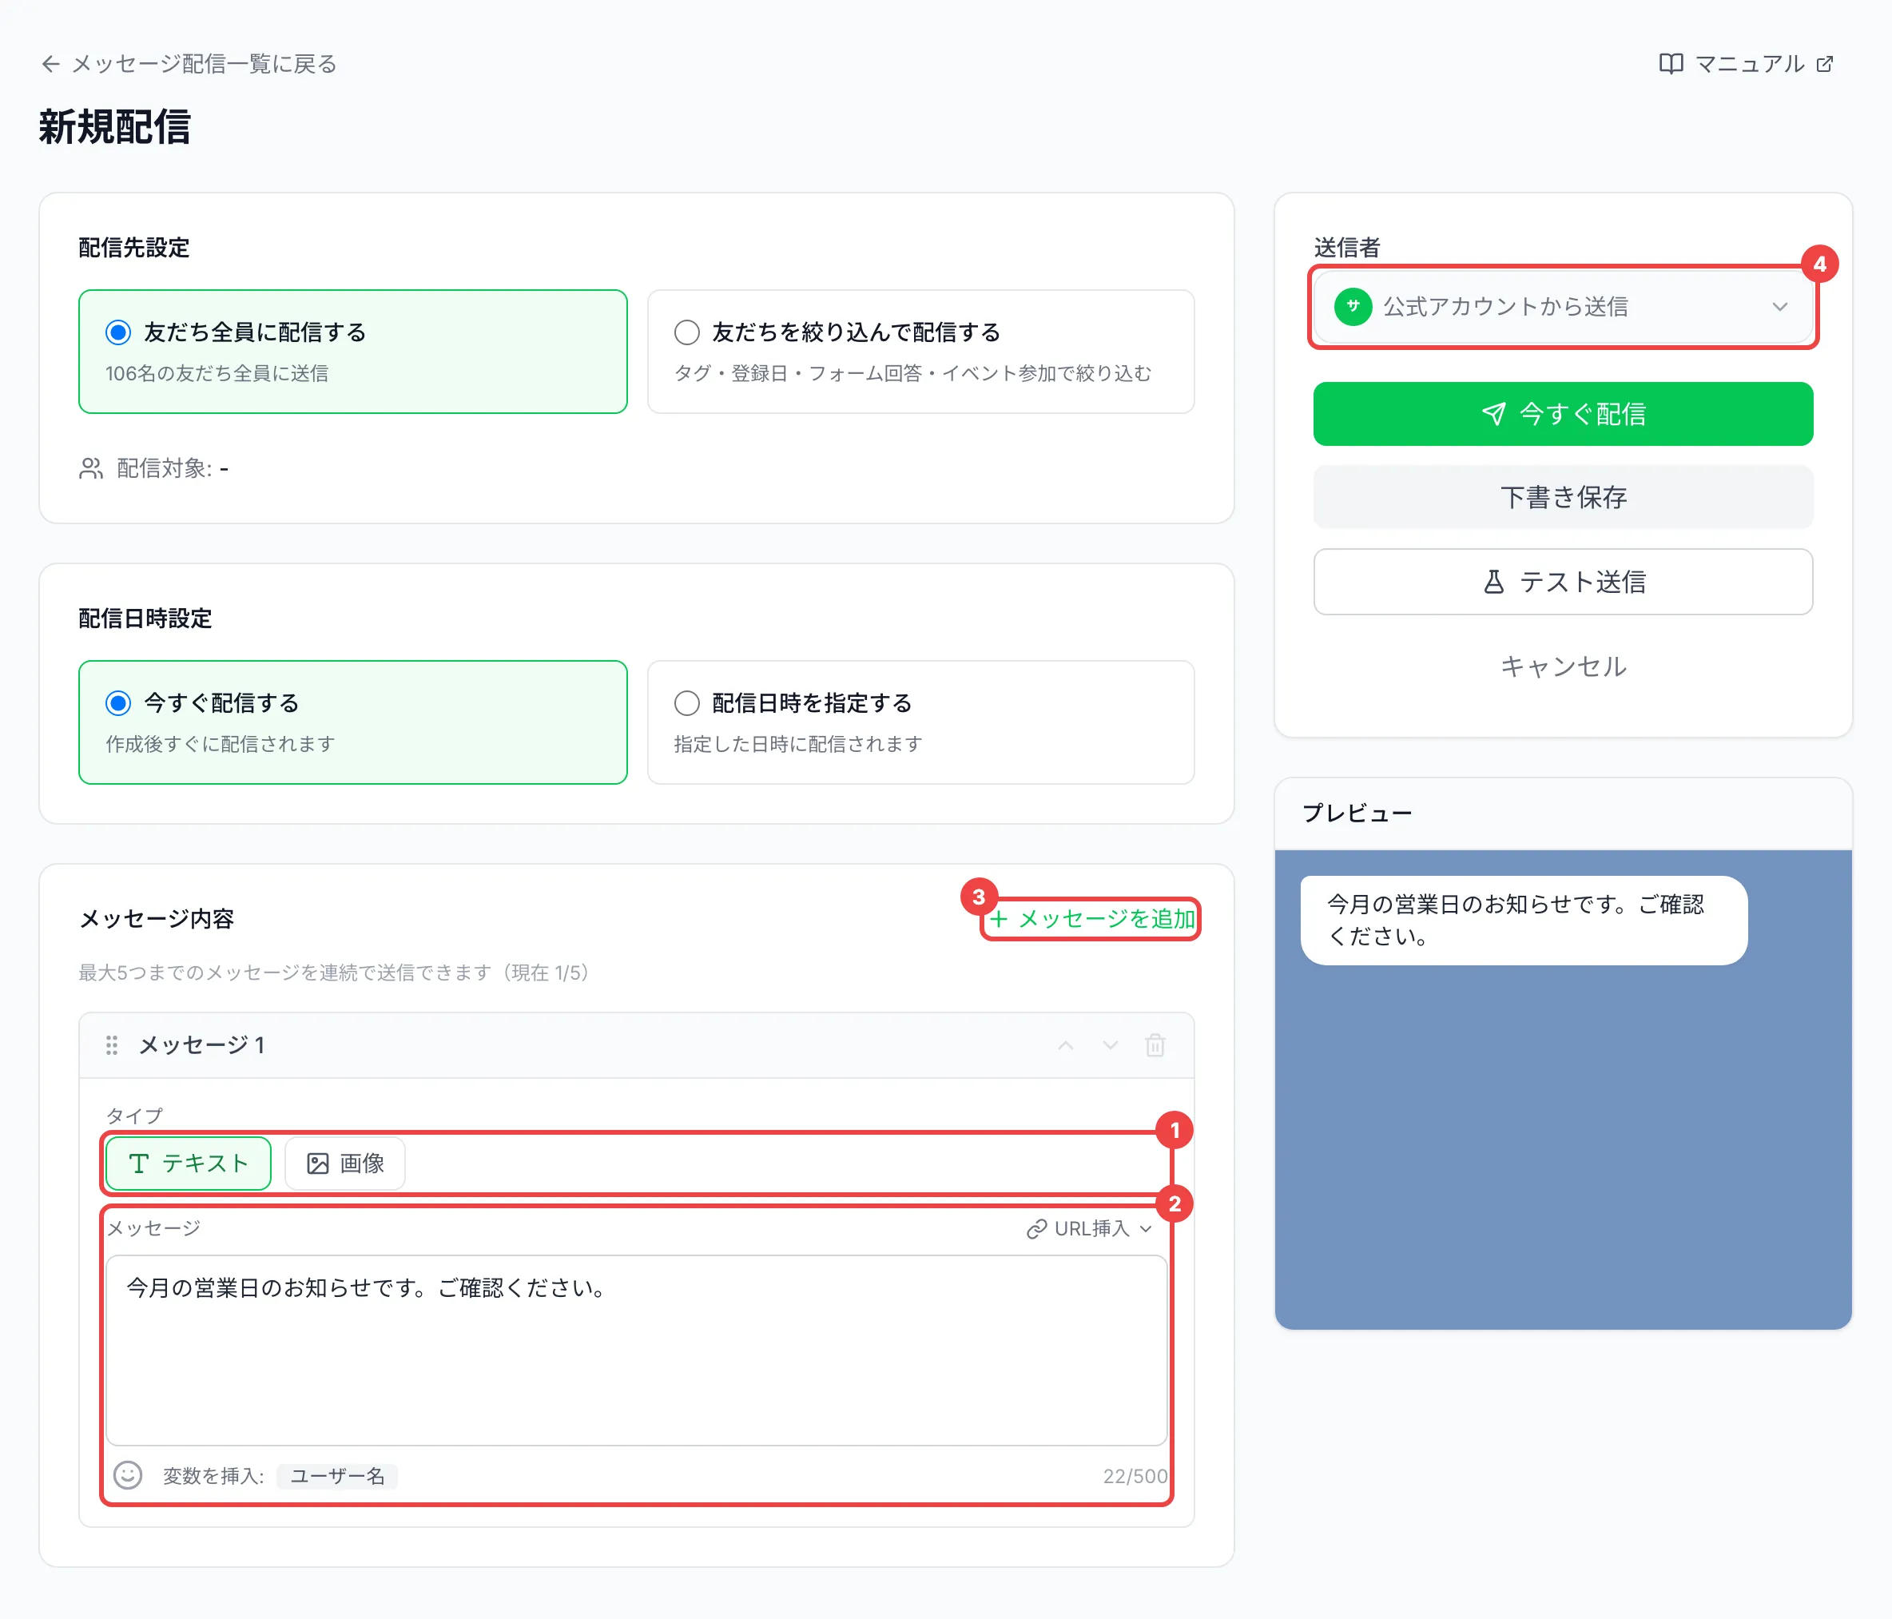Click the back arrow to message list

(x=51, y=64)
